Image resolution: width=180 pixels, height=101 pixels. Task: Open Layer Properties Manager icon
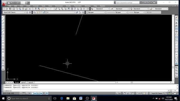click(x=35, y=12)
